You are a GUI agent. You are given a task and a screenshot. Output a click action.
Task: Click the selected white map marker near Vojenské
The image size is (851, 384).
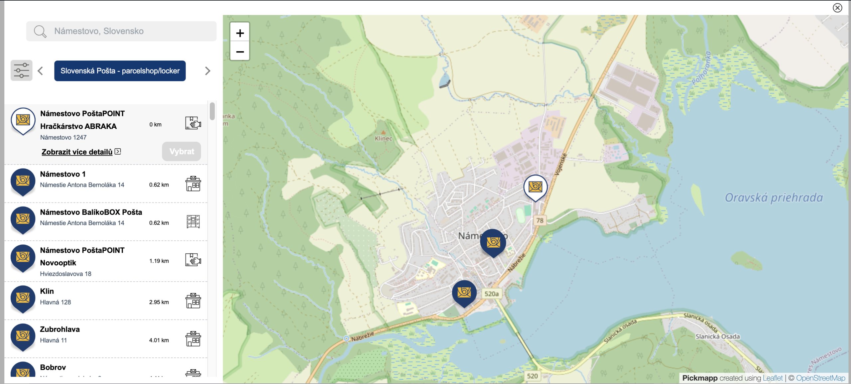click(x=535, y=188)
